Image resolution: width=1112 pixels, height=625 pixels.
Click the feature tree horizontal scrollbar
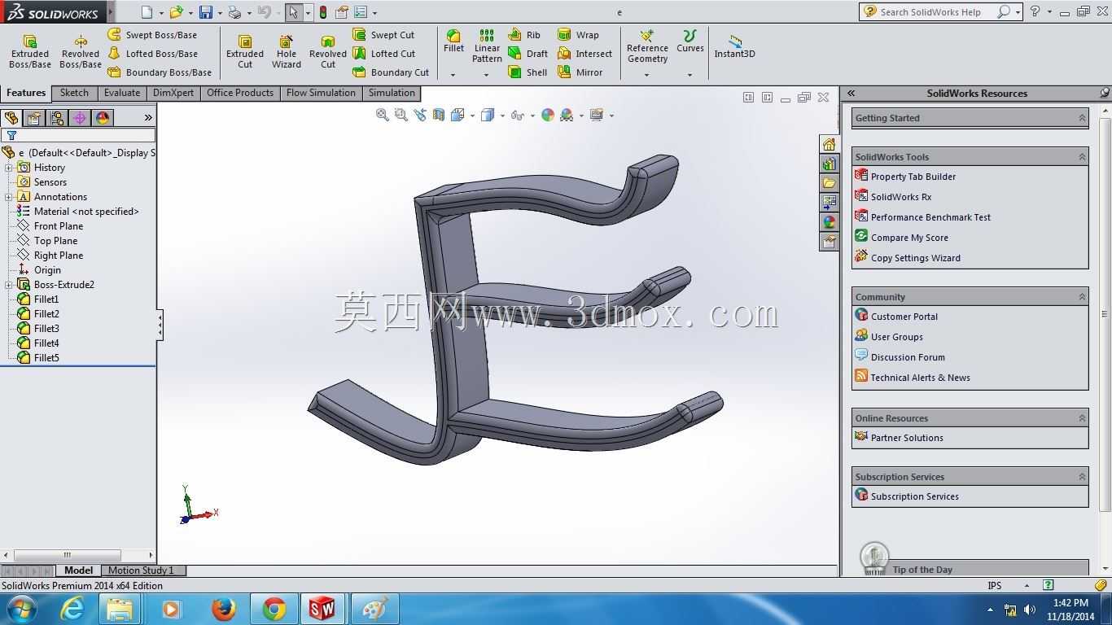point(67,555)
